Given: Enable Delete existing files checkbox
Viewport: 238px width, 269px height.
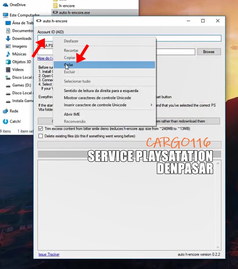Looking at the screenshot, I should point(40,136).
